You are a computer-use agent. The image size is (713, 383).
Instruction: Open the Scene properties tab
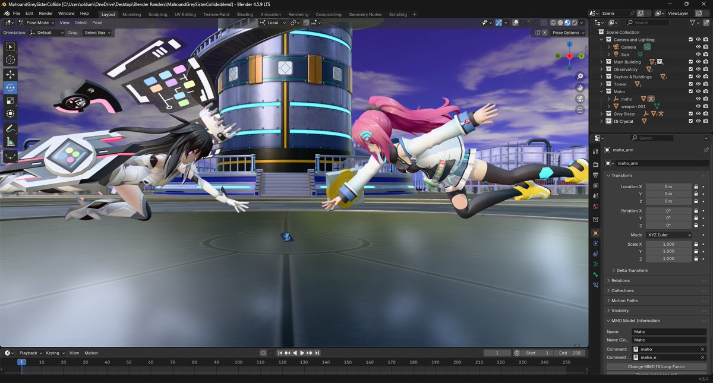(595, 196)
